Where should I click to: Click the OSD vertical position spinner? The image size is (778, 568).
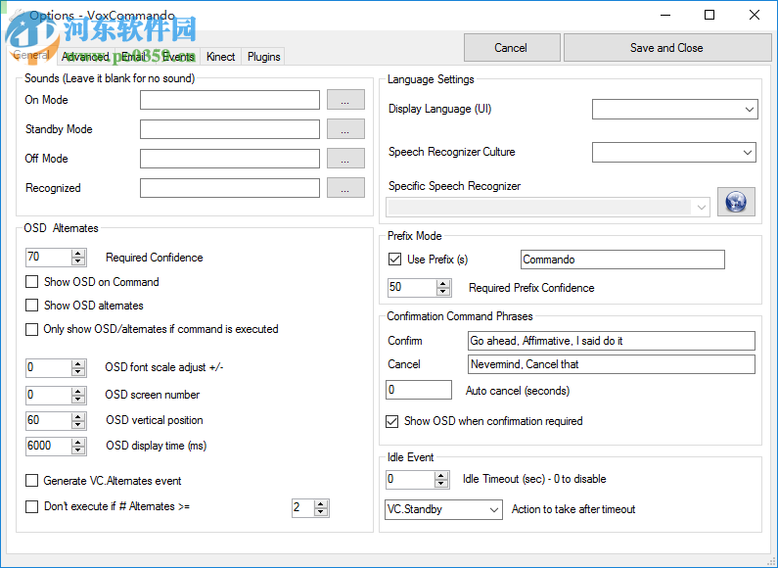pos(78,421)
